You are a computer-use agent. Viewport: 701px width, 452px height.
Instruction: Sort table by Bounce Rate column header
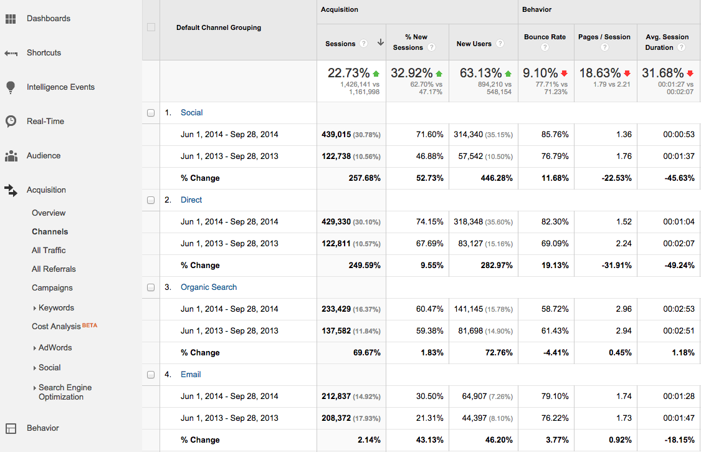(x=545, y=37)
